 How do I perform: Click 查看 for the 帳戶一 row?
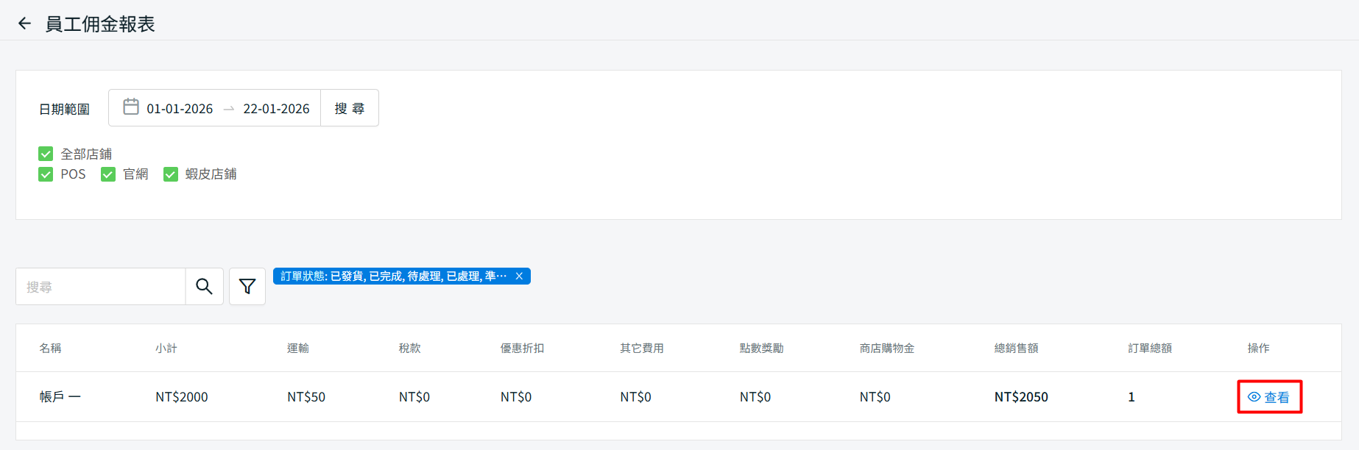coord(1269,397)
